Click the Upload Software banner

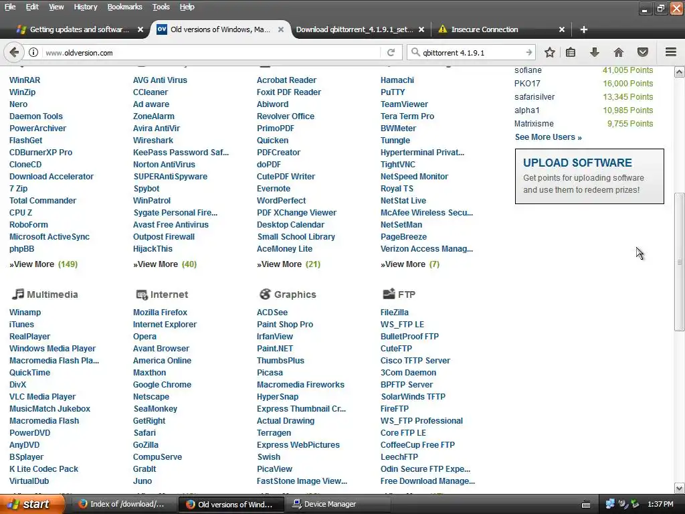[589, 176]
